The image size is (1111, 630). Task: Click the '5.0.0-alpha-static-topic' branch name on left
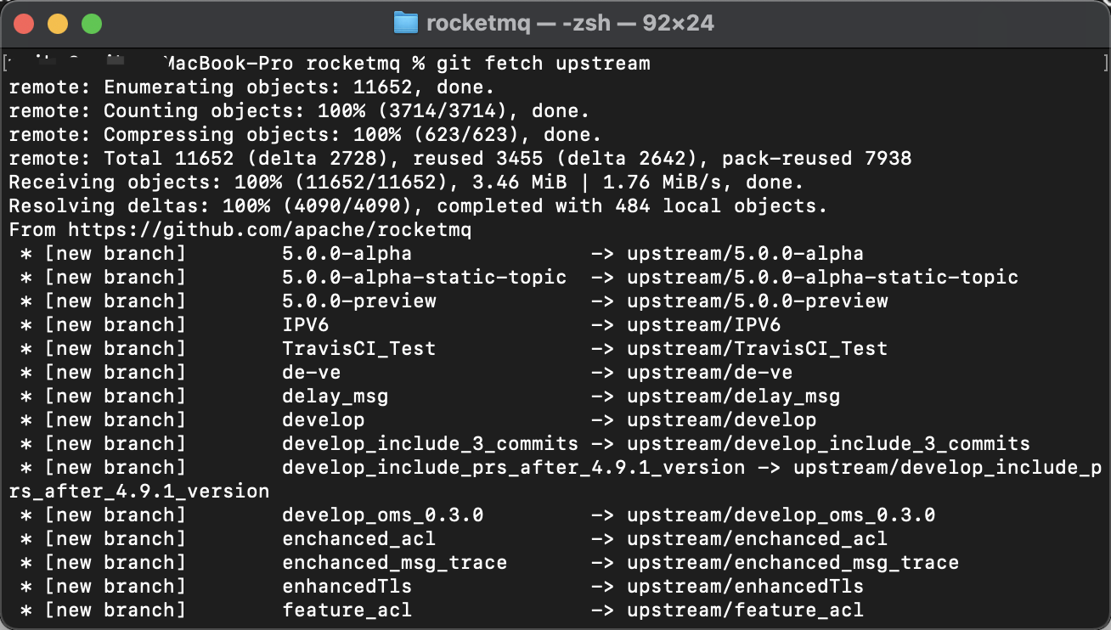click(424, 278)
